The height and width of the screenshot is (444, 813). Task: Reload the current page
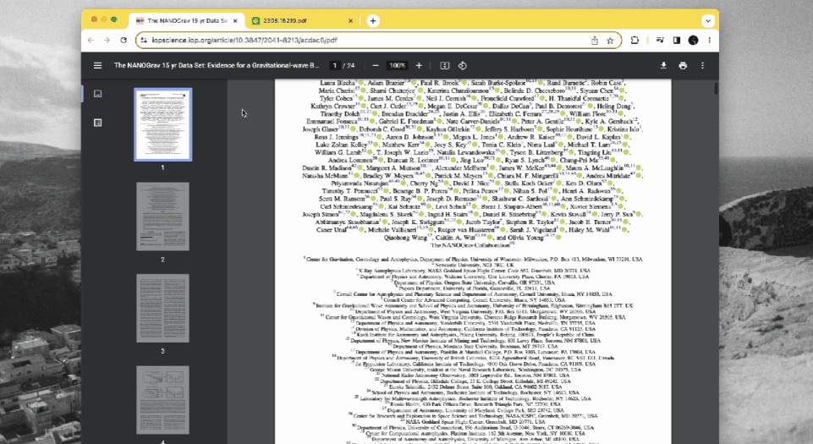(x=124, y=40)
